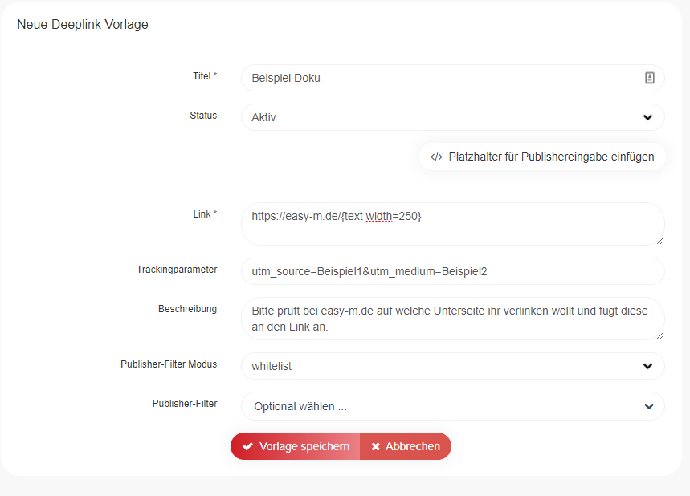Viewport: 690px width, 496px height.
Task: Open the Status dropdown showing Aktiv
Action: pyautogui.click(x=452, y=117)
